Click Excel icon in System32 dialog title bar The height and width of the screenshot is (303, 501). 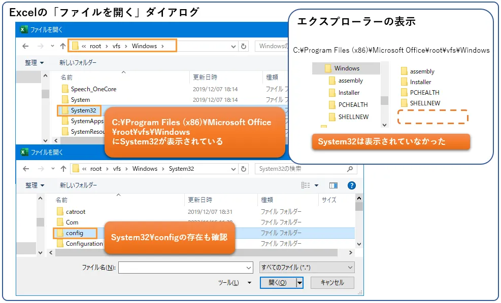(x=24, y=152)
